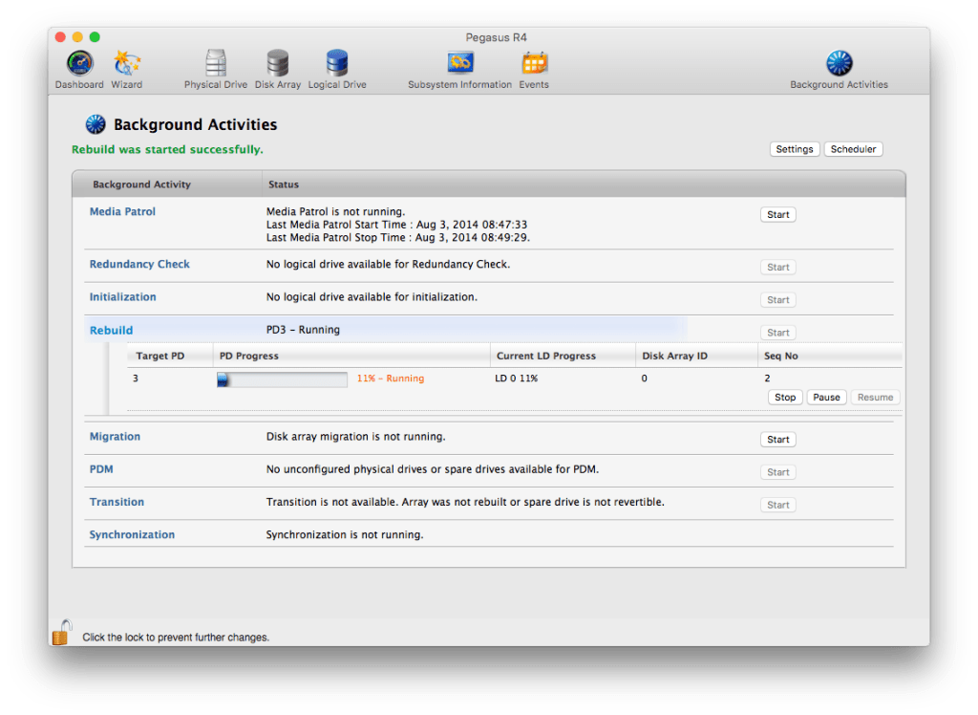Click the rebuild PD progress bar
The image size is (978, 715).
(282, 379)
